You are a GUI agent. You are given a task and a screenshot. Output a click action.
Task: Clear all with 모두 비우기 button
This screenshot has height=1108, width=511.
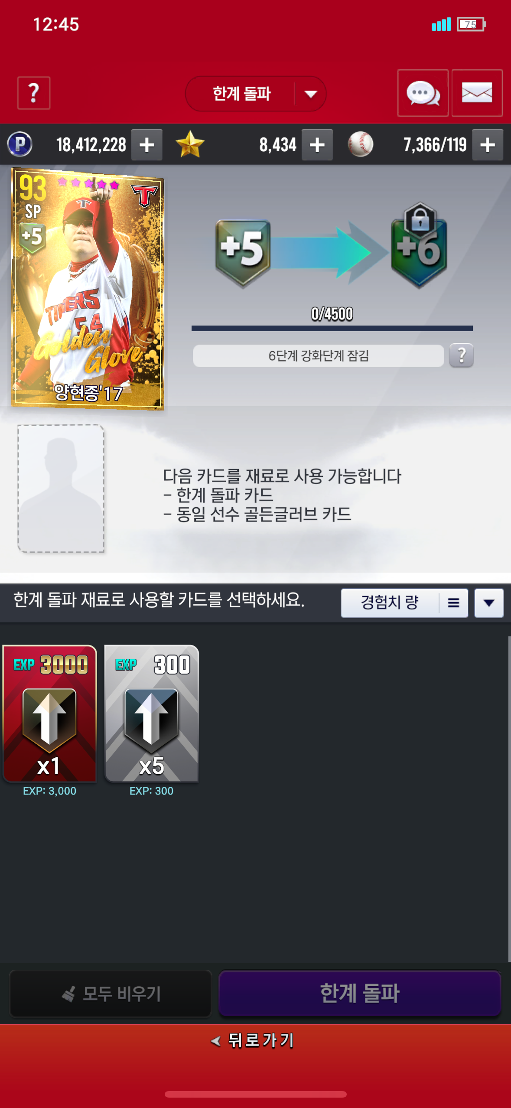111,994
